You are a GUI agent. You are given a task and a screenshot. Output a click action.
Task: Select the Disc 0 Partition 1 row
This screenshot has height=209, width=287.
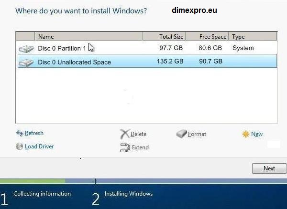(x=147, y=48)
